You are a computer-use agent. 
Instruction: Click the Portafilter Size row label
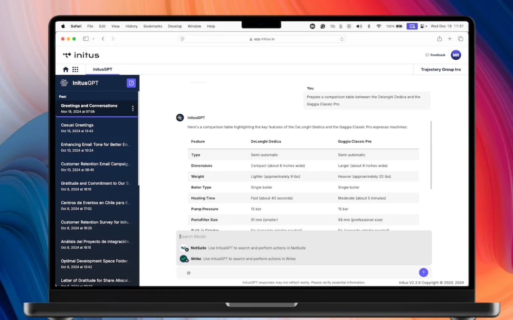pyautogui.click(x=204, y=220)
